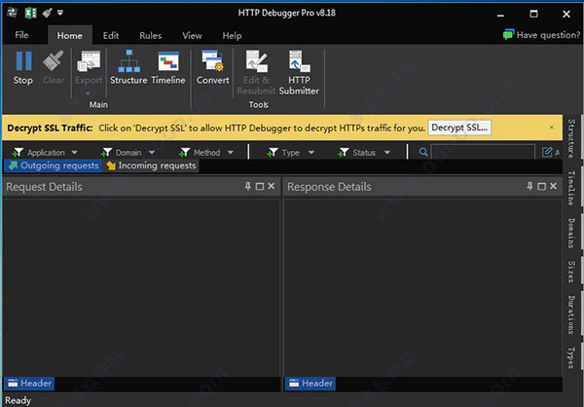The height and width of the screenshot is (407, 584).
Task: Click into the search input field
Action: point(483,152)
